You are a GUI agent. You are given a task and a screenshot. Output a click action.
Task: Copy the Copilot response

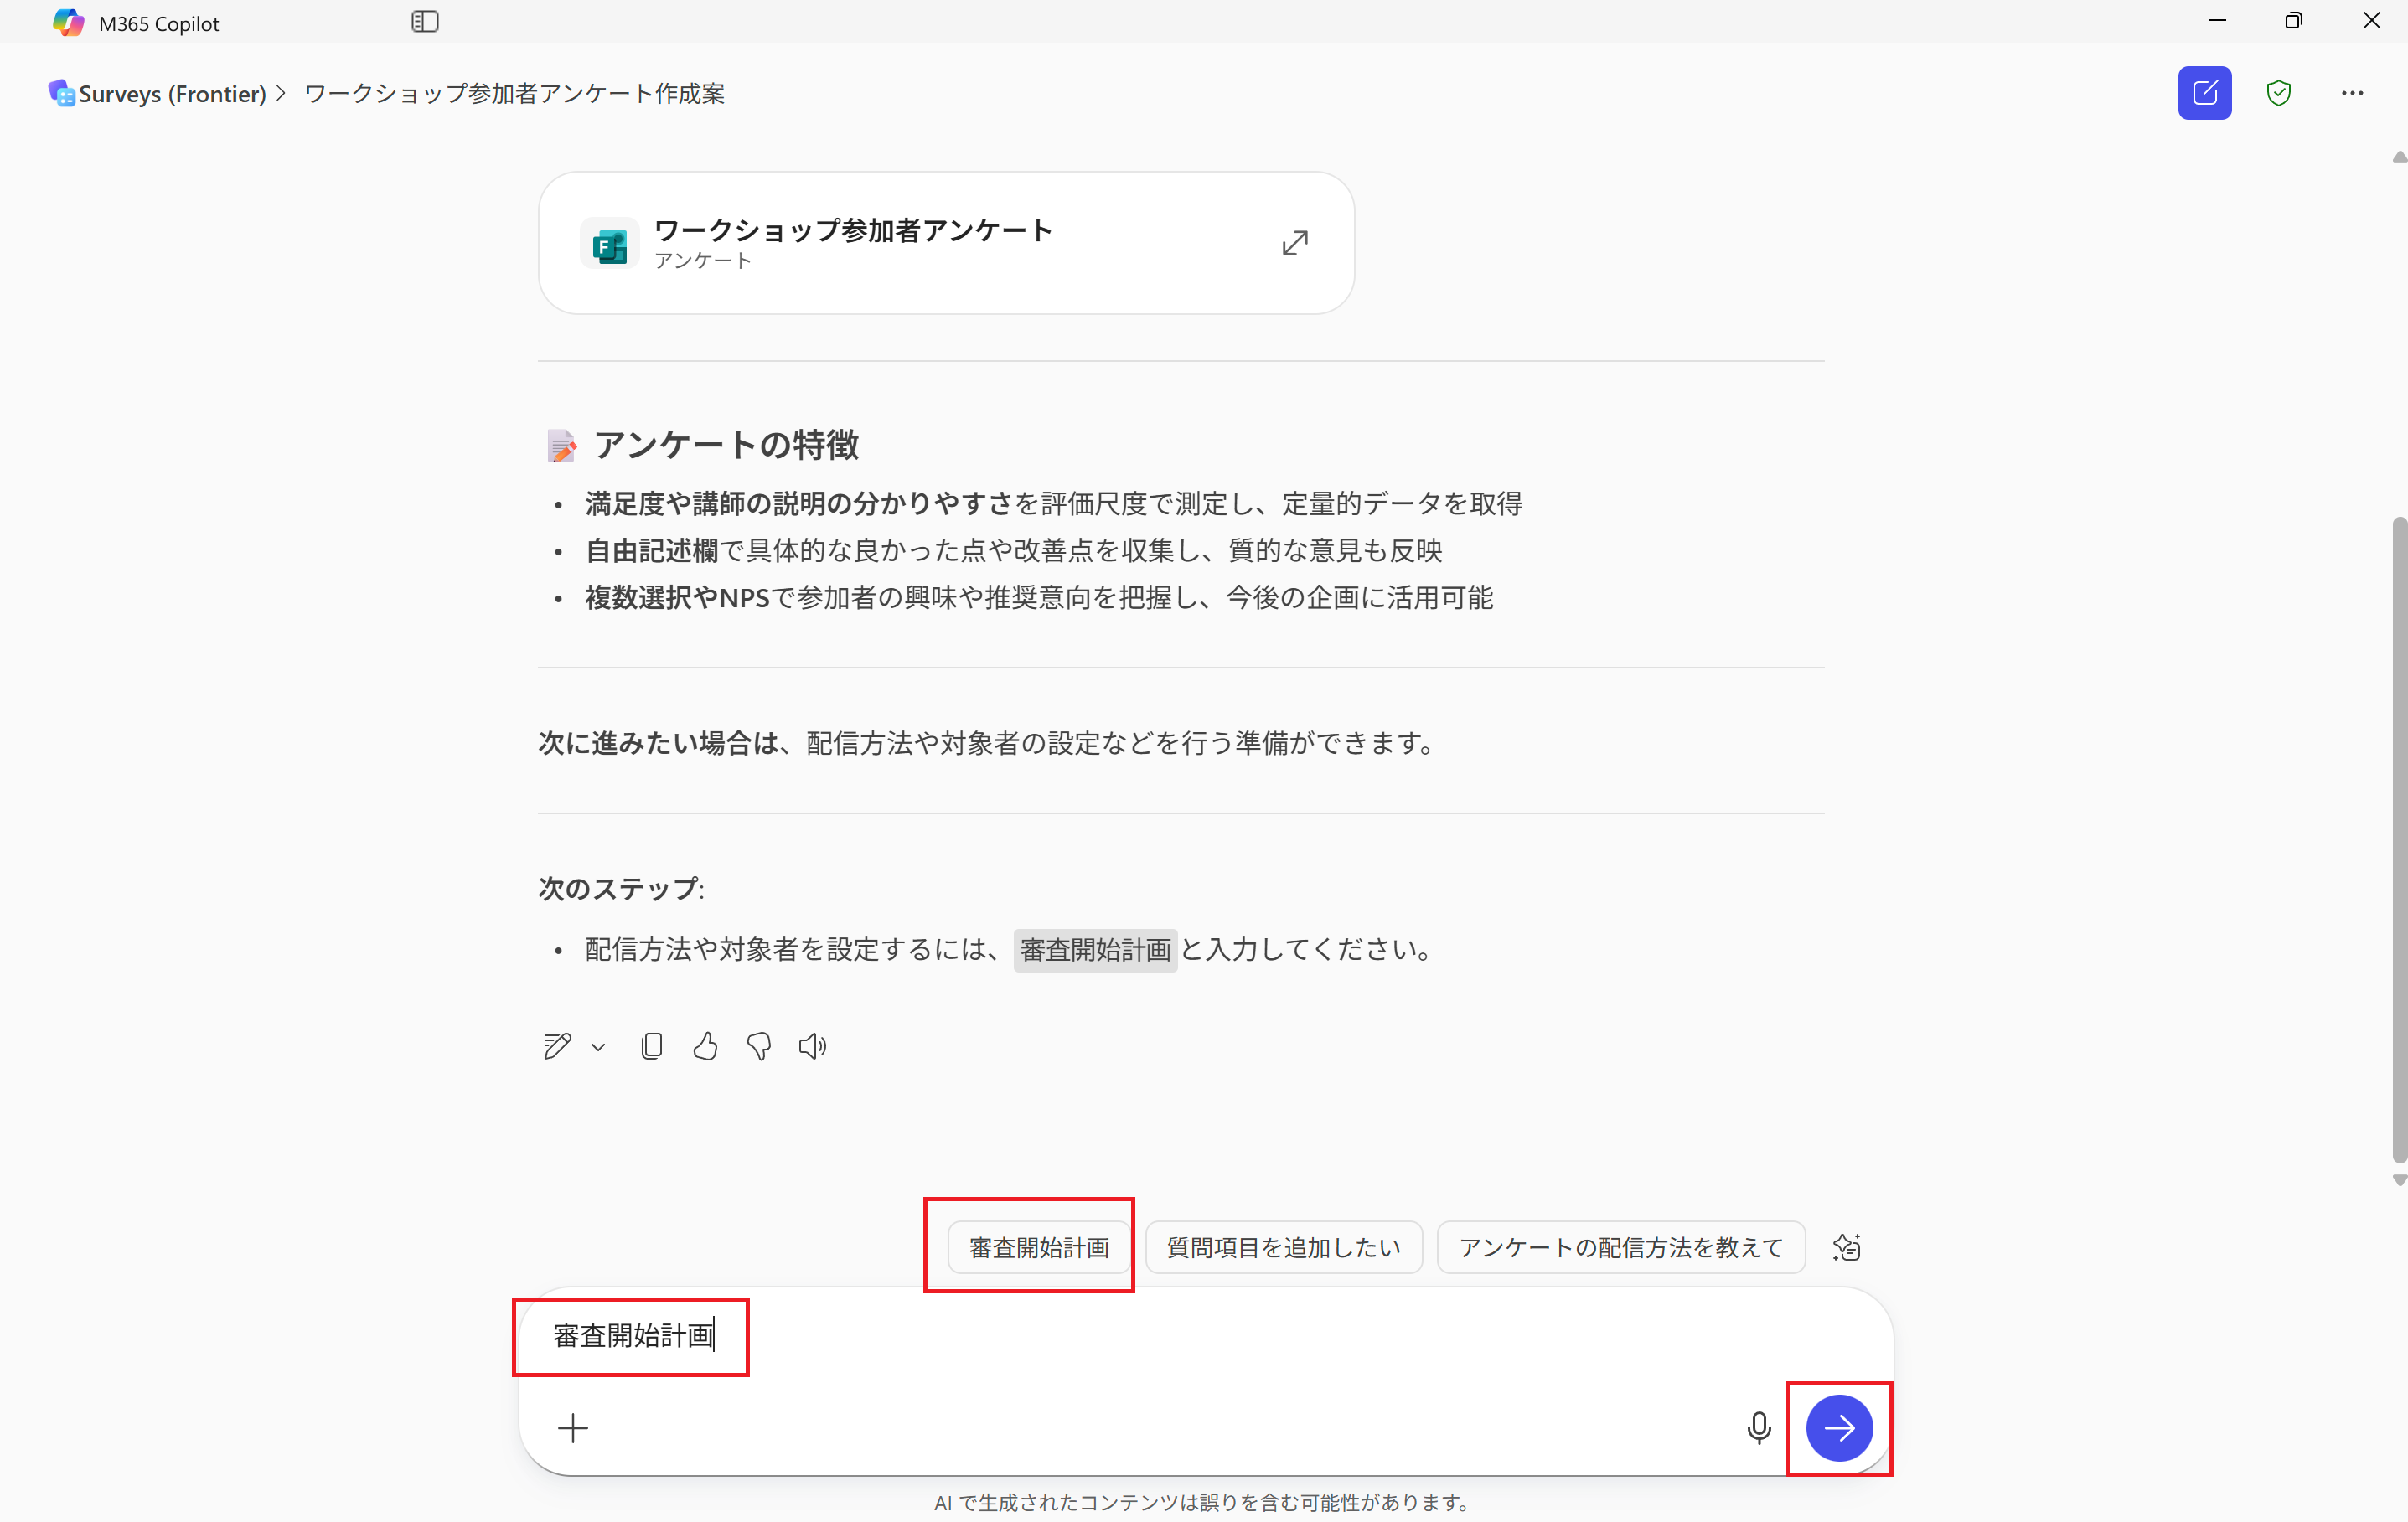coord(652,1046)
